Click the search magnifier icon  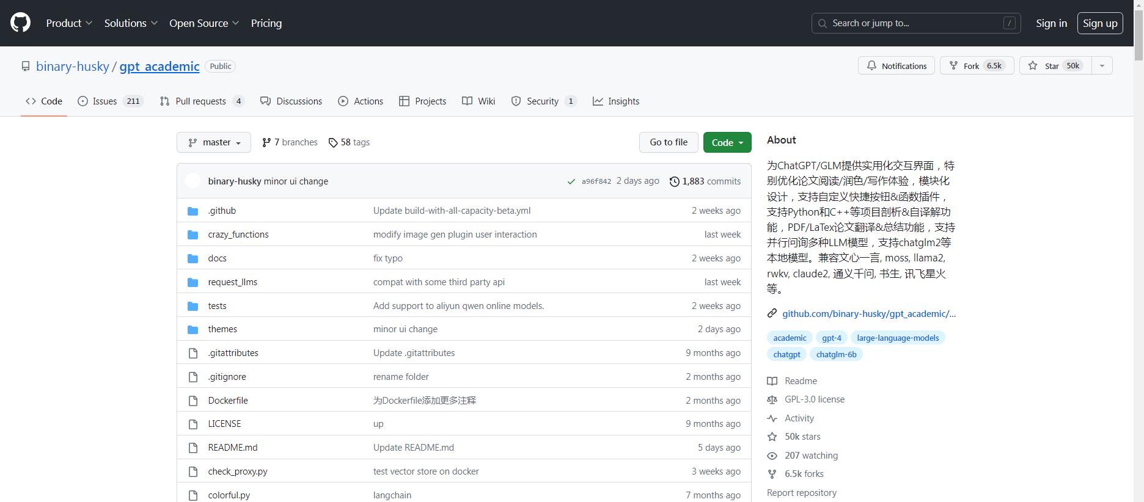tap(823, 23)
